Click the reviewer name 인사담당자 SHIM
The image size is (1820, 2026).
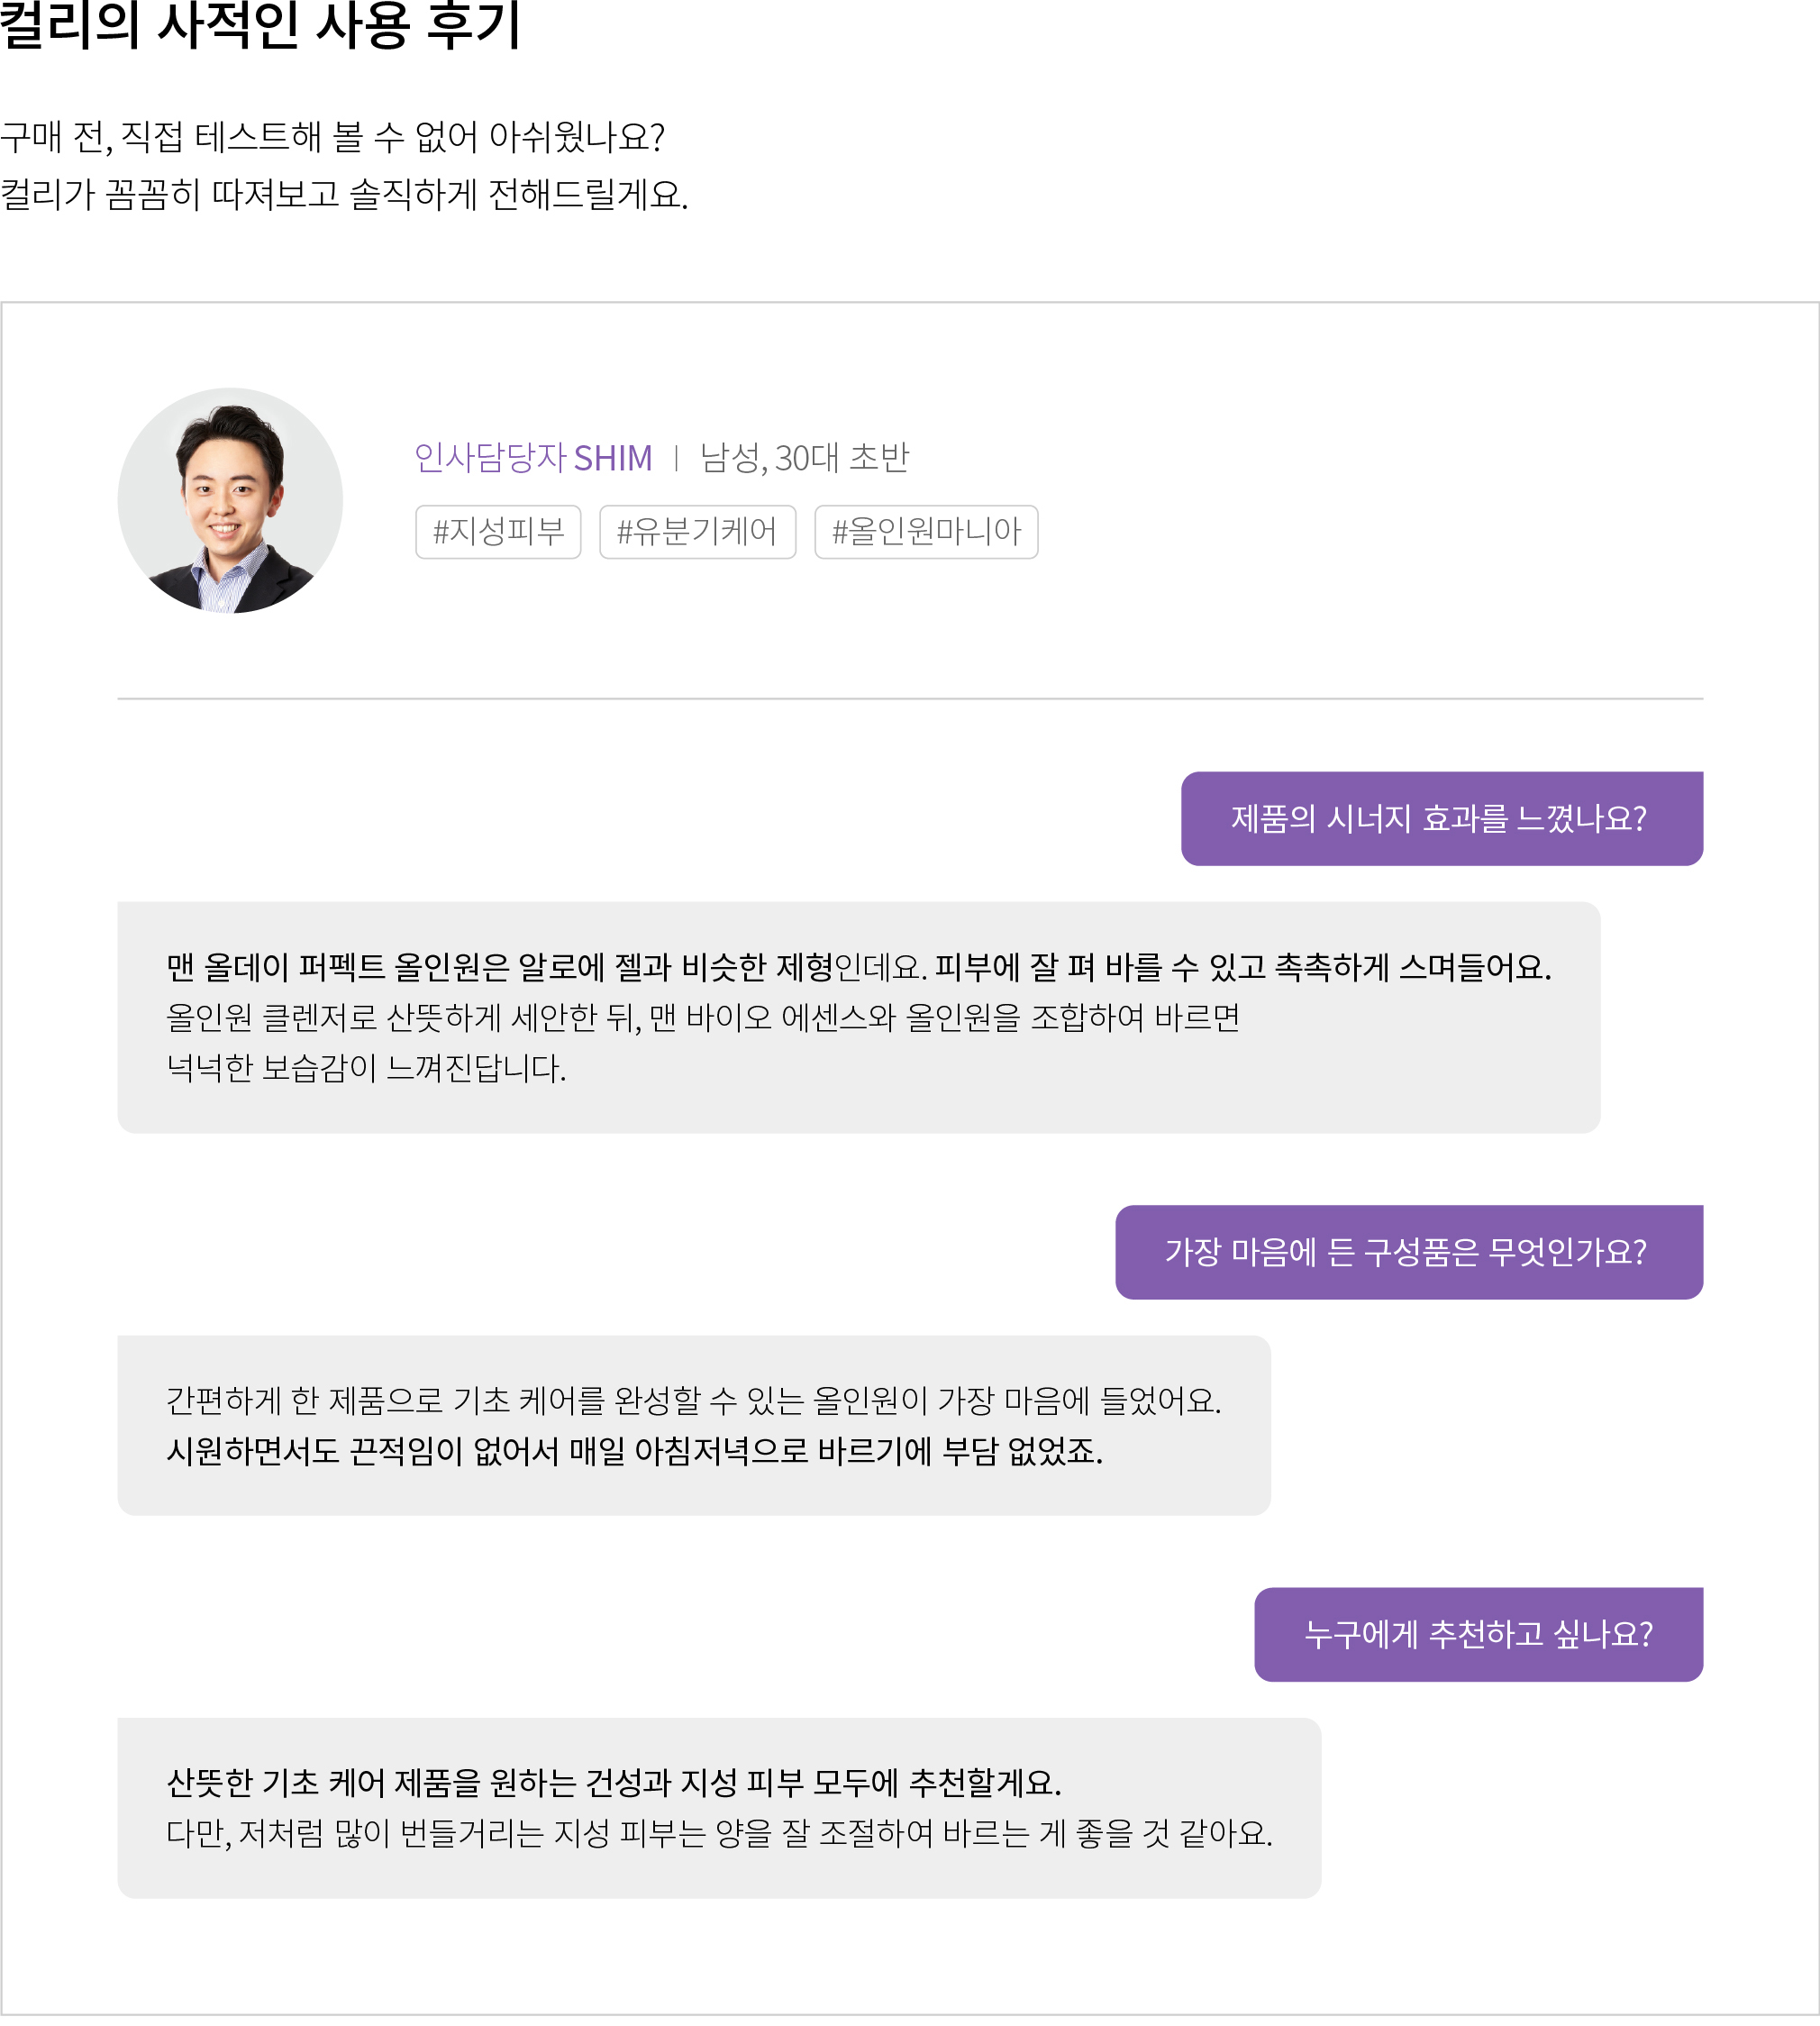533,458
